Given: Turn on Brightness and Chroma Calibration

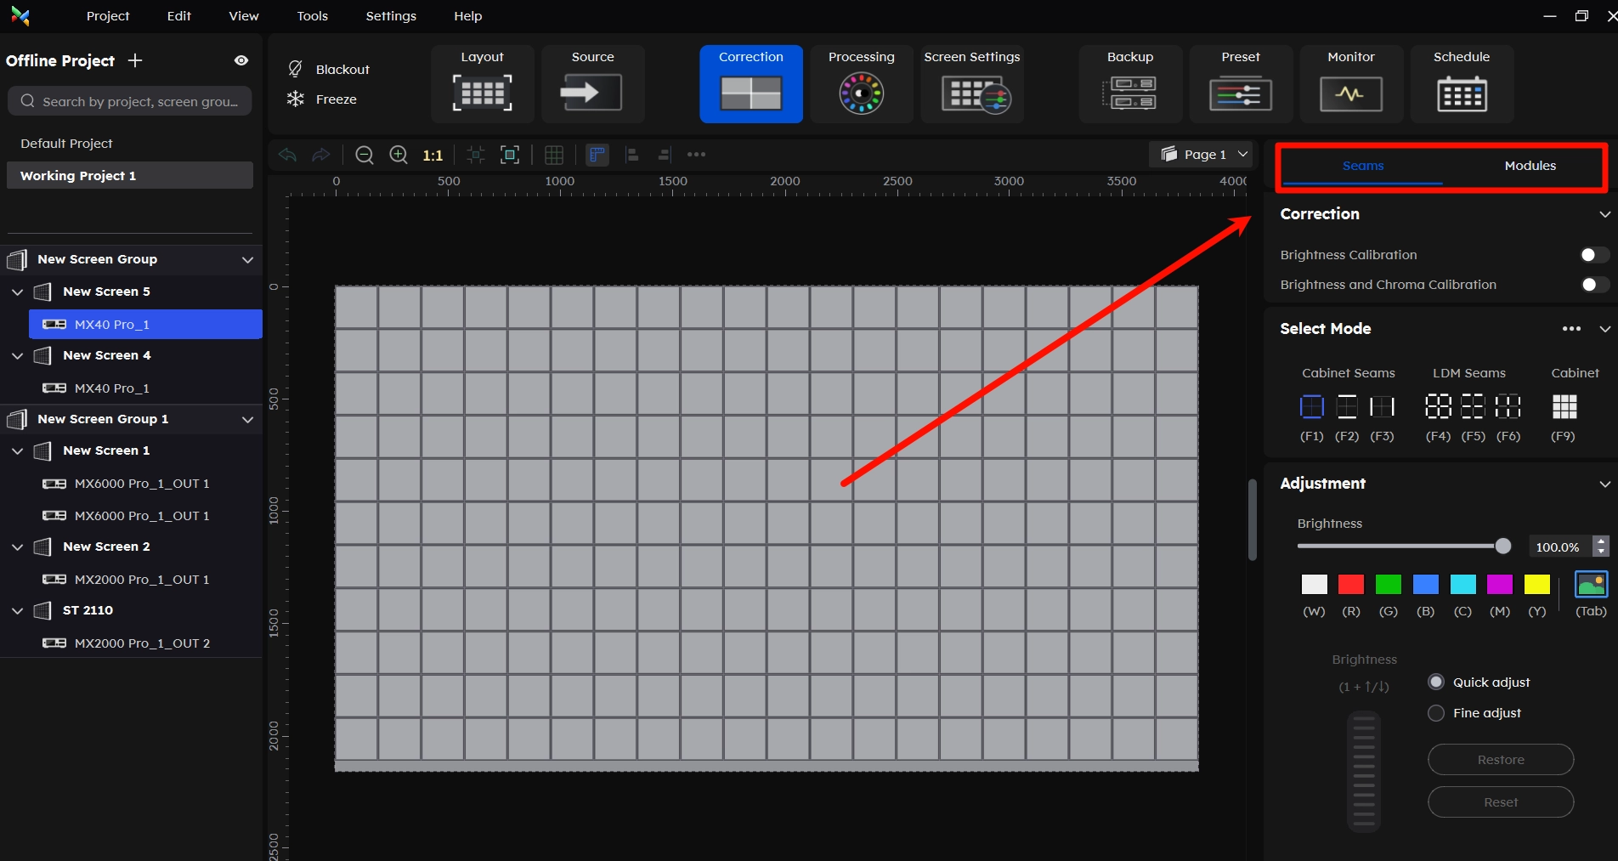Looking at the screenshot, I should [x=1593, y=285].
